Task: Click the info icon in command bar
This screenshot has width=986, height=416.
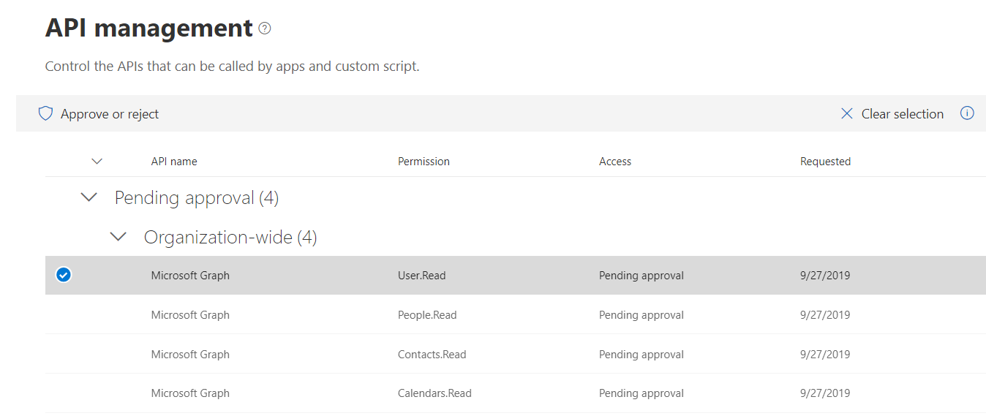Action: [967, 113]
